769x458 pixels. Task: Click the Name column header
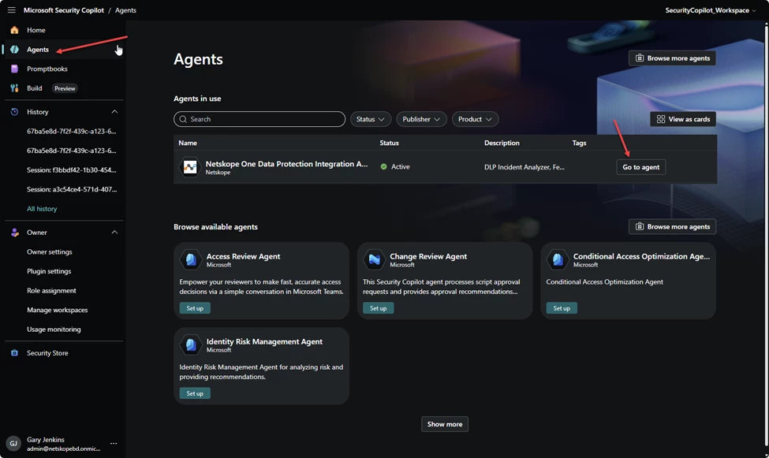coord(188,143)
